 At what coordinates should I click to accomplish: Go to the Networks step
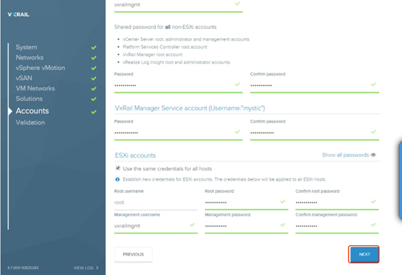(30, 57)
